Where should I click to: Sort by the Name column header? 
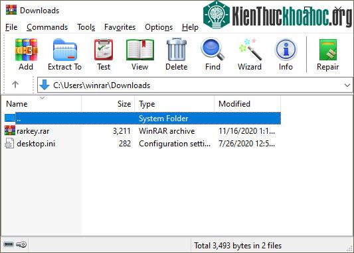click(42, 104)
